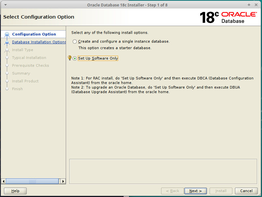Viewport: 262px width, 197px height.
Task: Click the empty message text area
Action: pos(163,171)
